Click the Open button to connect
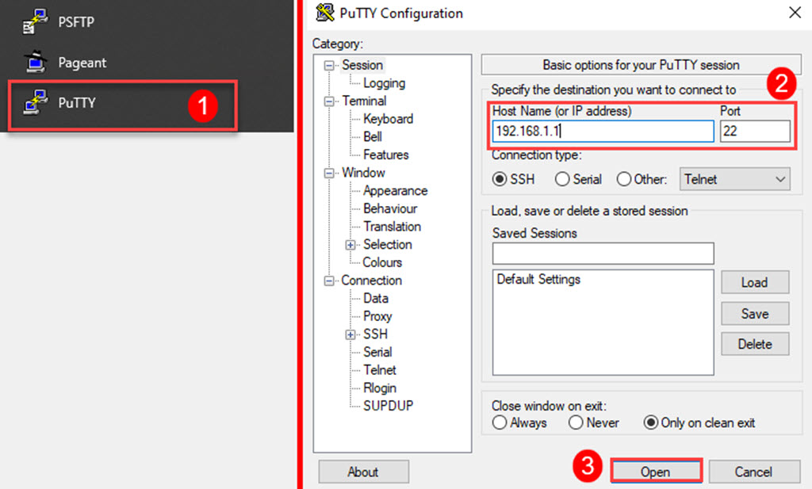 656,472
